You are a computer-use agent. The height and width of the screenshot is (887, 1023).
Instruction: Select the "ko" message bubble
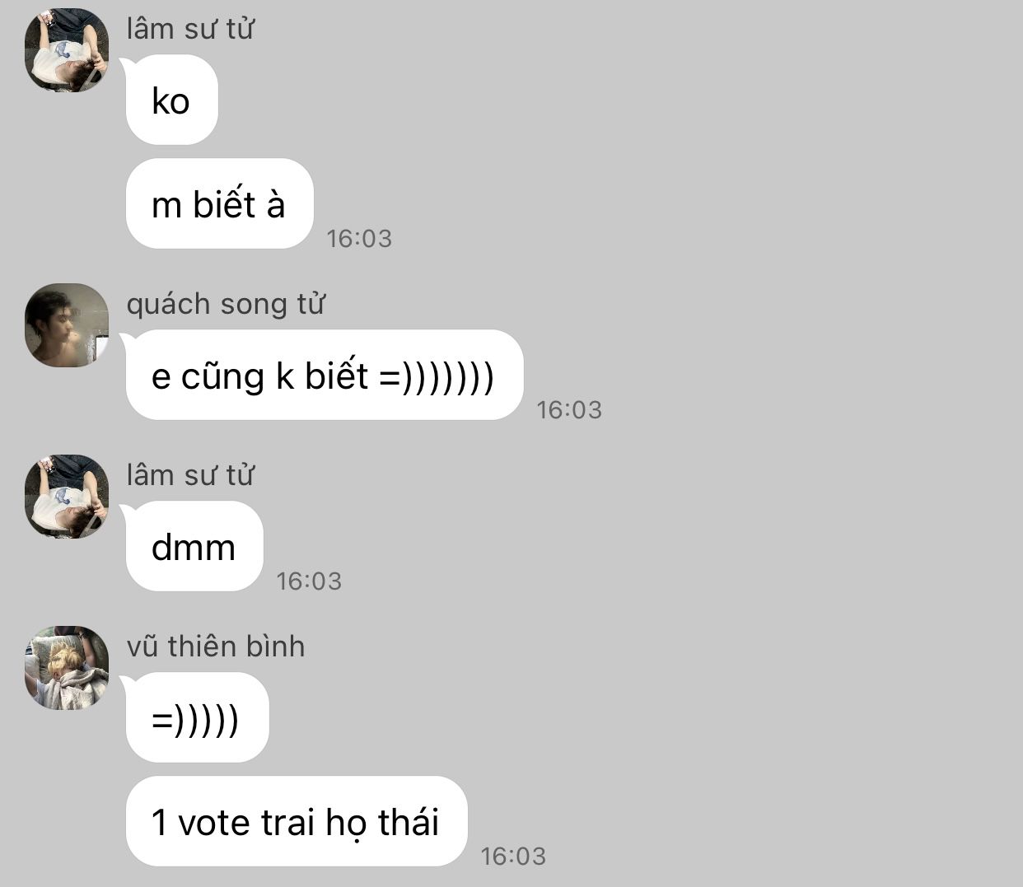pyautogui.click(x=171, y=100)
